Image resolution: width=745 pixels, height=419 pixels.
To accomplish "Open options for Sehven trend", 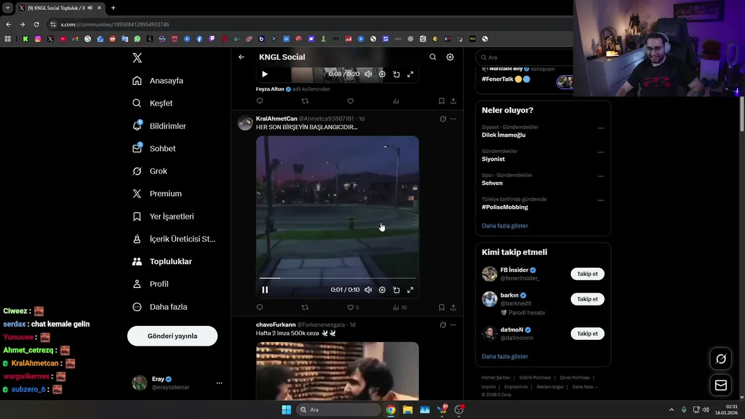I will point(601,176).
